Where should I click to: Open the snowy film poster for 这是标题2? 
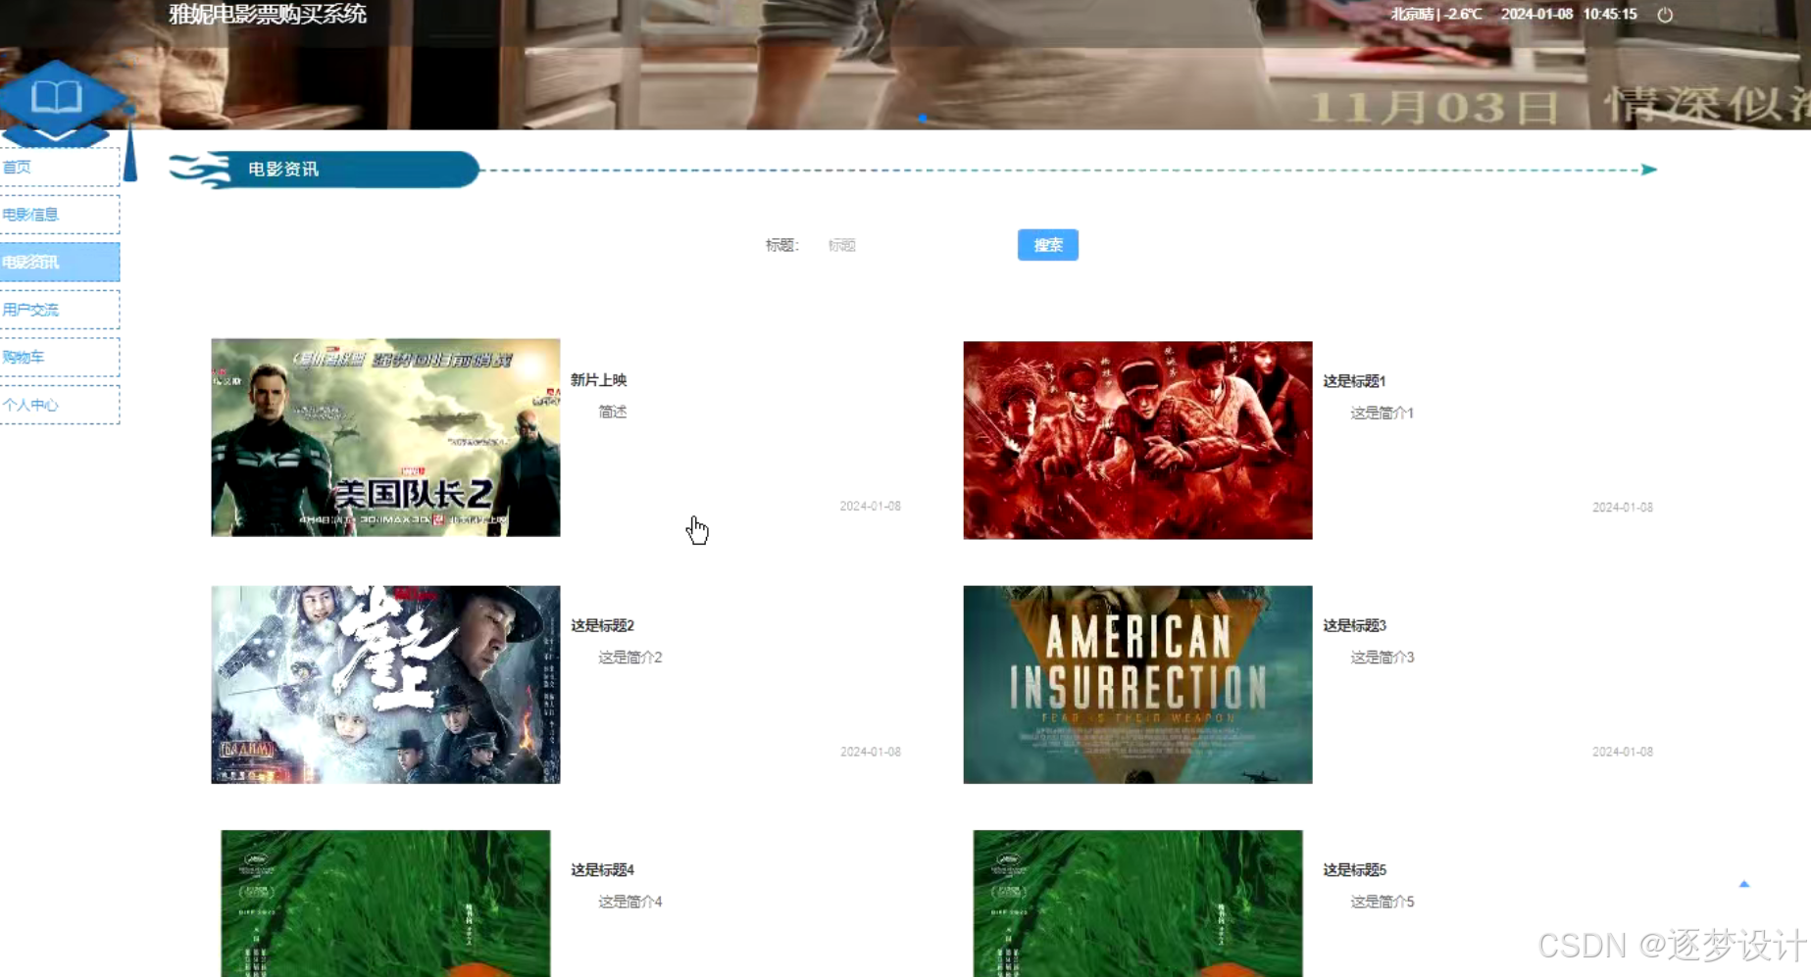pyautogui.click(x=385, y=685)
